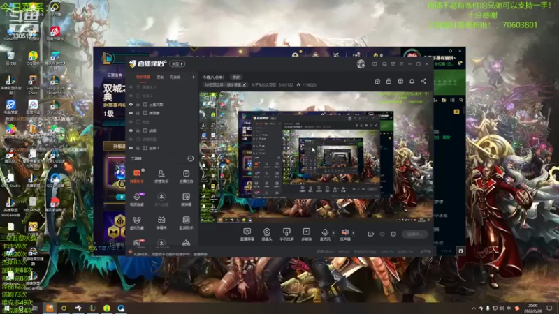Open the 弹幕助手 tool
The height and width of the screenshot is (314, 559).
tap(137, 176)
